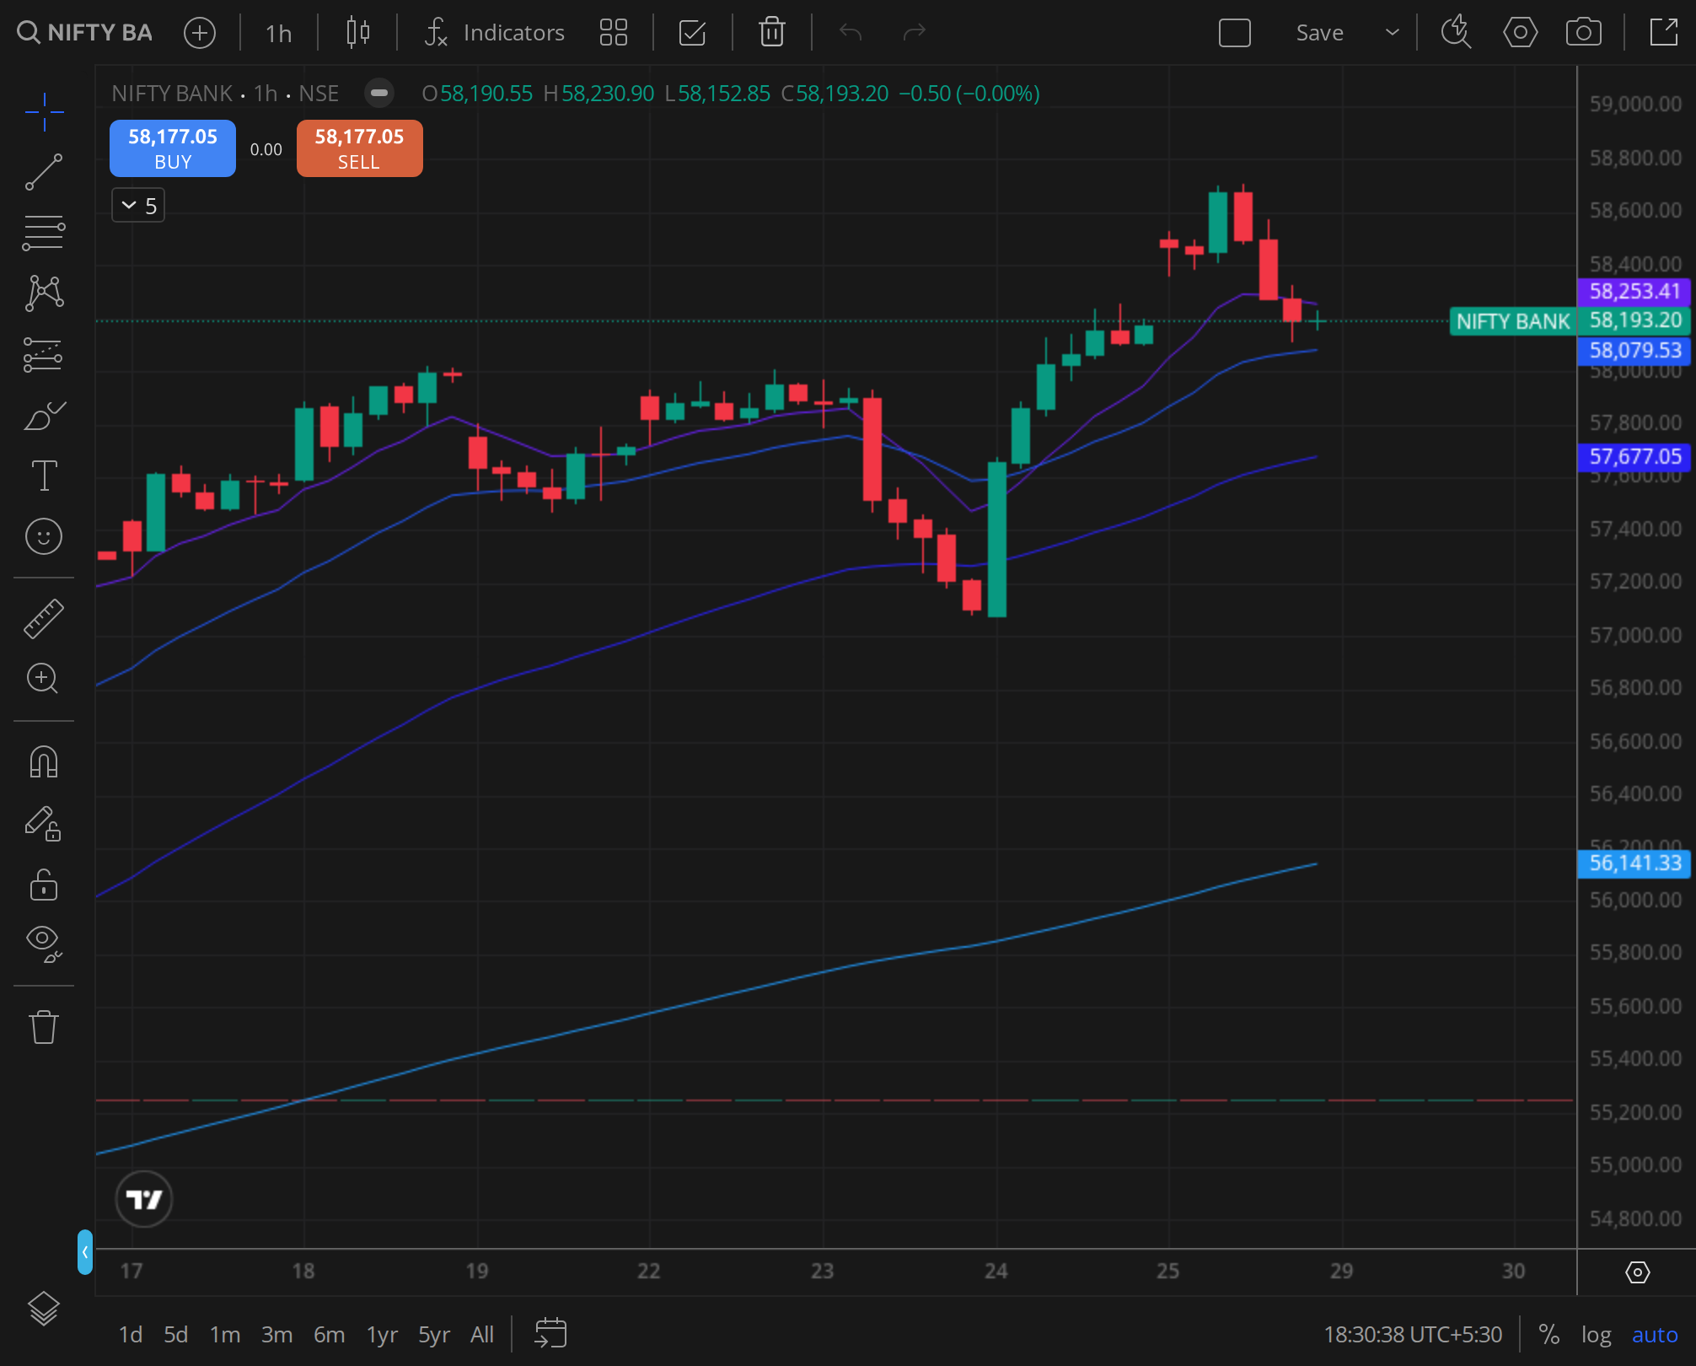
Task: Toggle auto scale mode
Action: (x=1655, y=1335)
